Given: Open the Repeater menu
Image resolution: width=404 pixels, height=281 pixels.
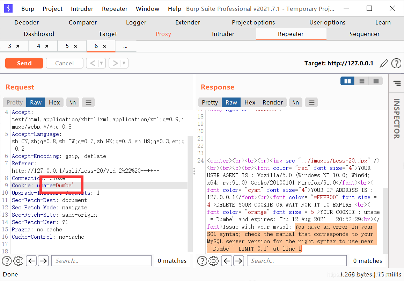Looking at the screenshot, I should (x=115, y=9).
